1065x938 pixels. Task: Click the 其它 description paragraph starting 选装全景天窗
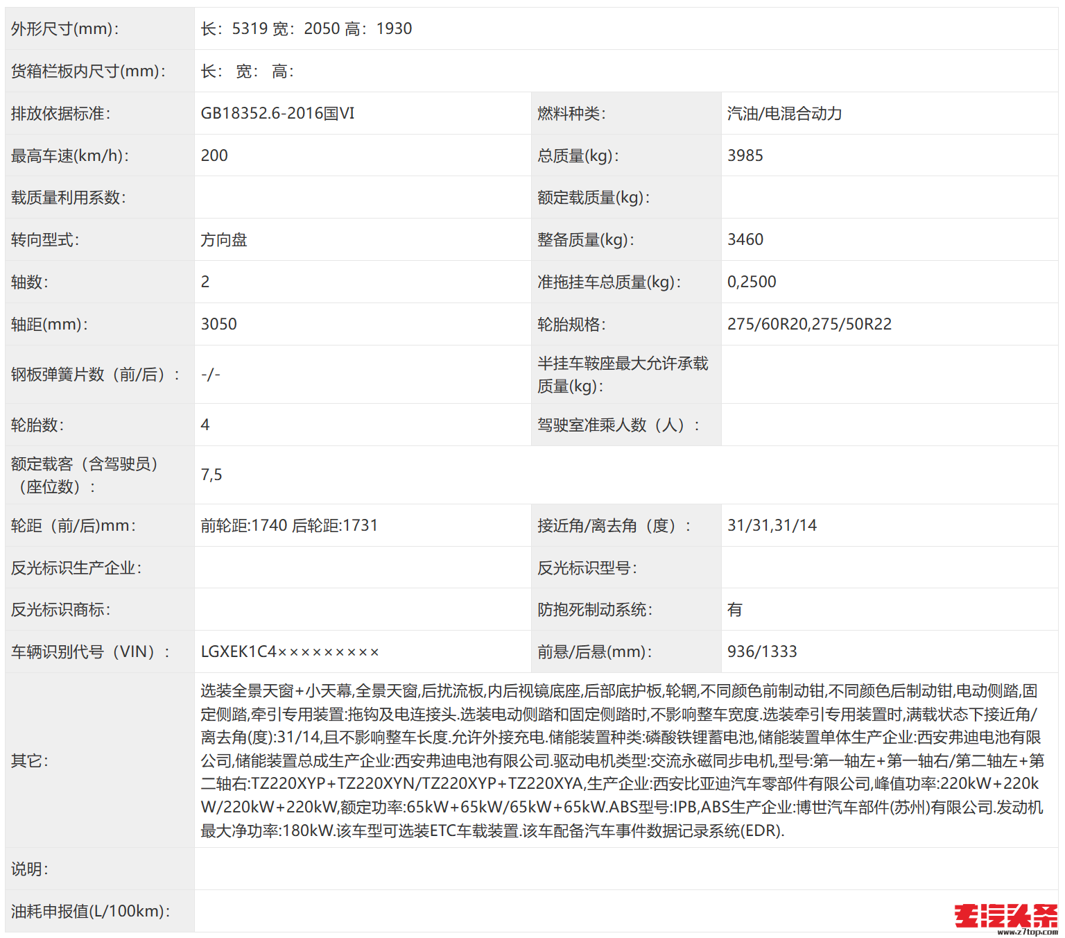click(x=623, y=760)
